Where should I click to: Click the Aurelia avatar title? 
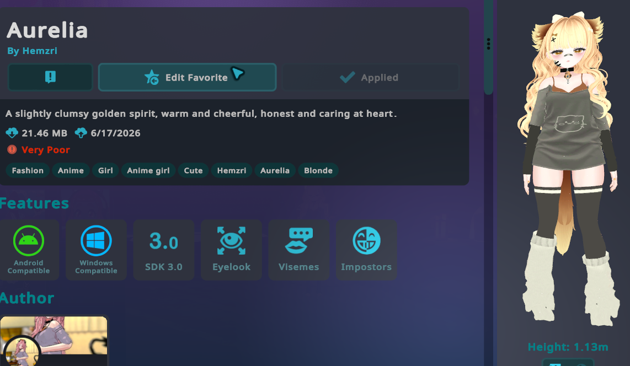point(47,30)
